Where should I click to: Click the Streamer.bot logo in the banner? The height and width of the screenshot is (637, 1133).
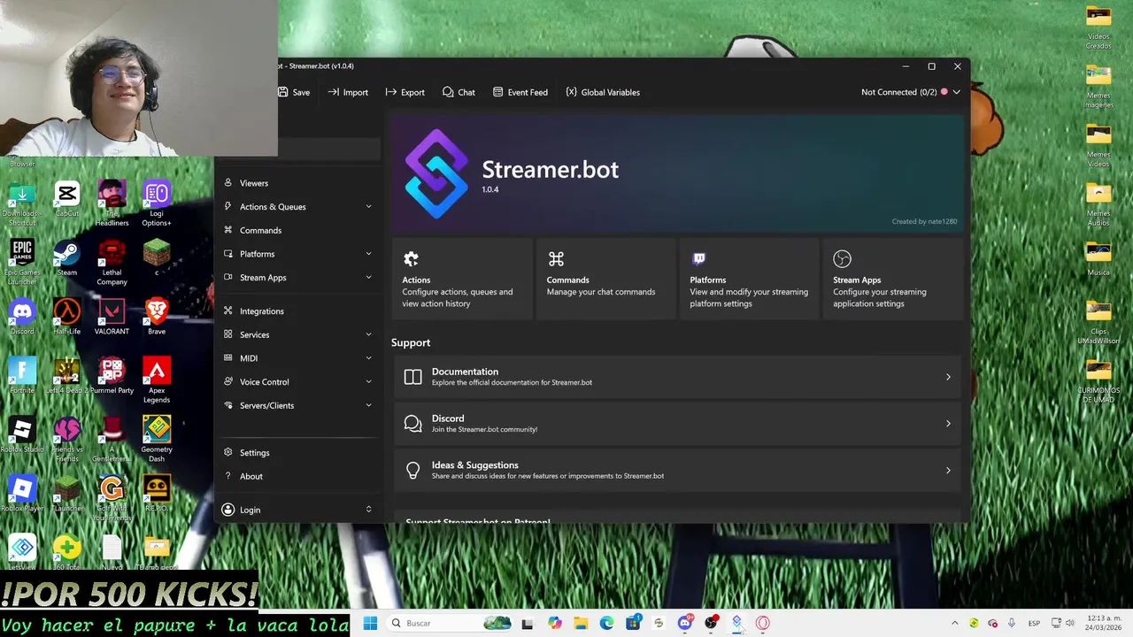pyautogui.click(x=436, y=173)
